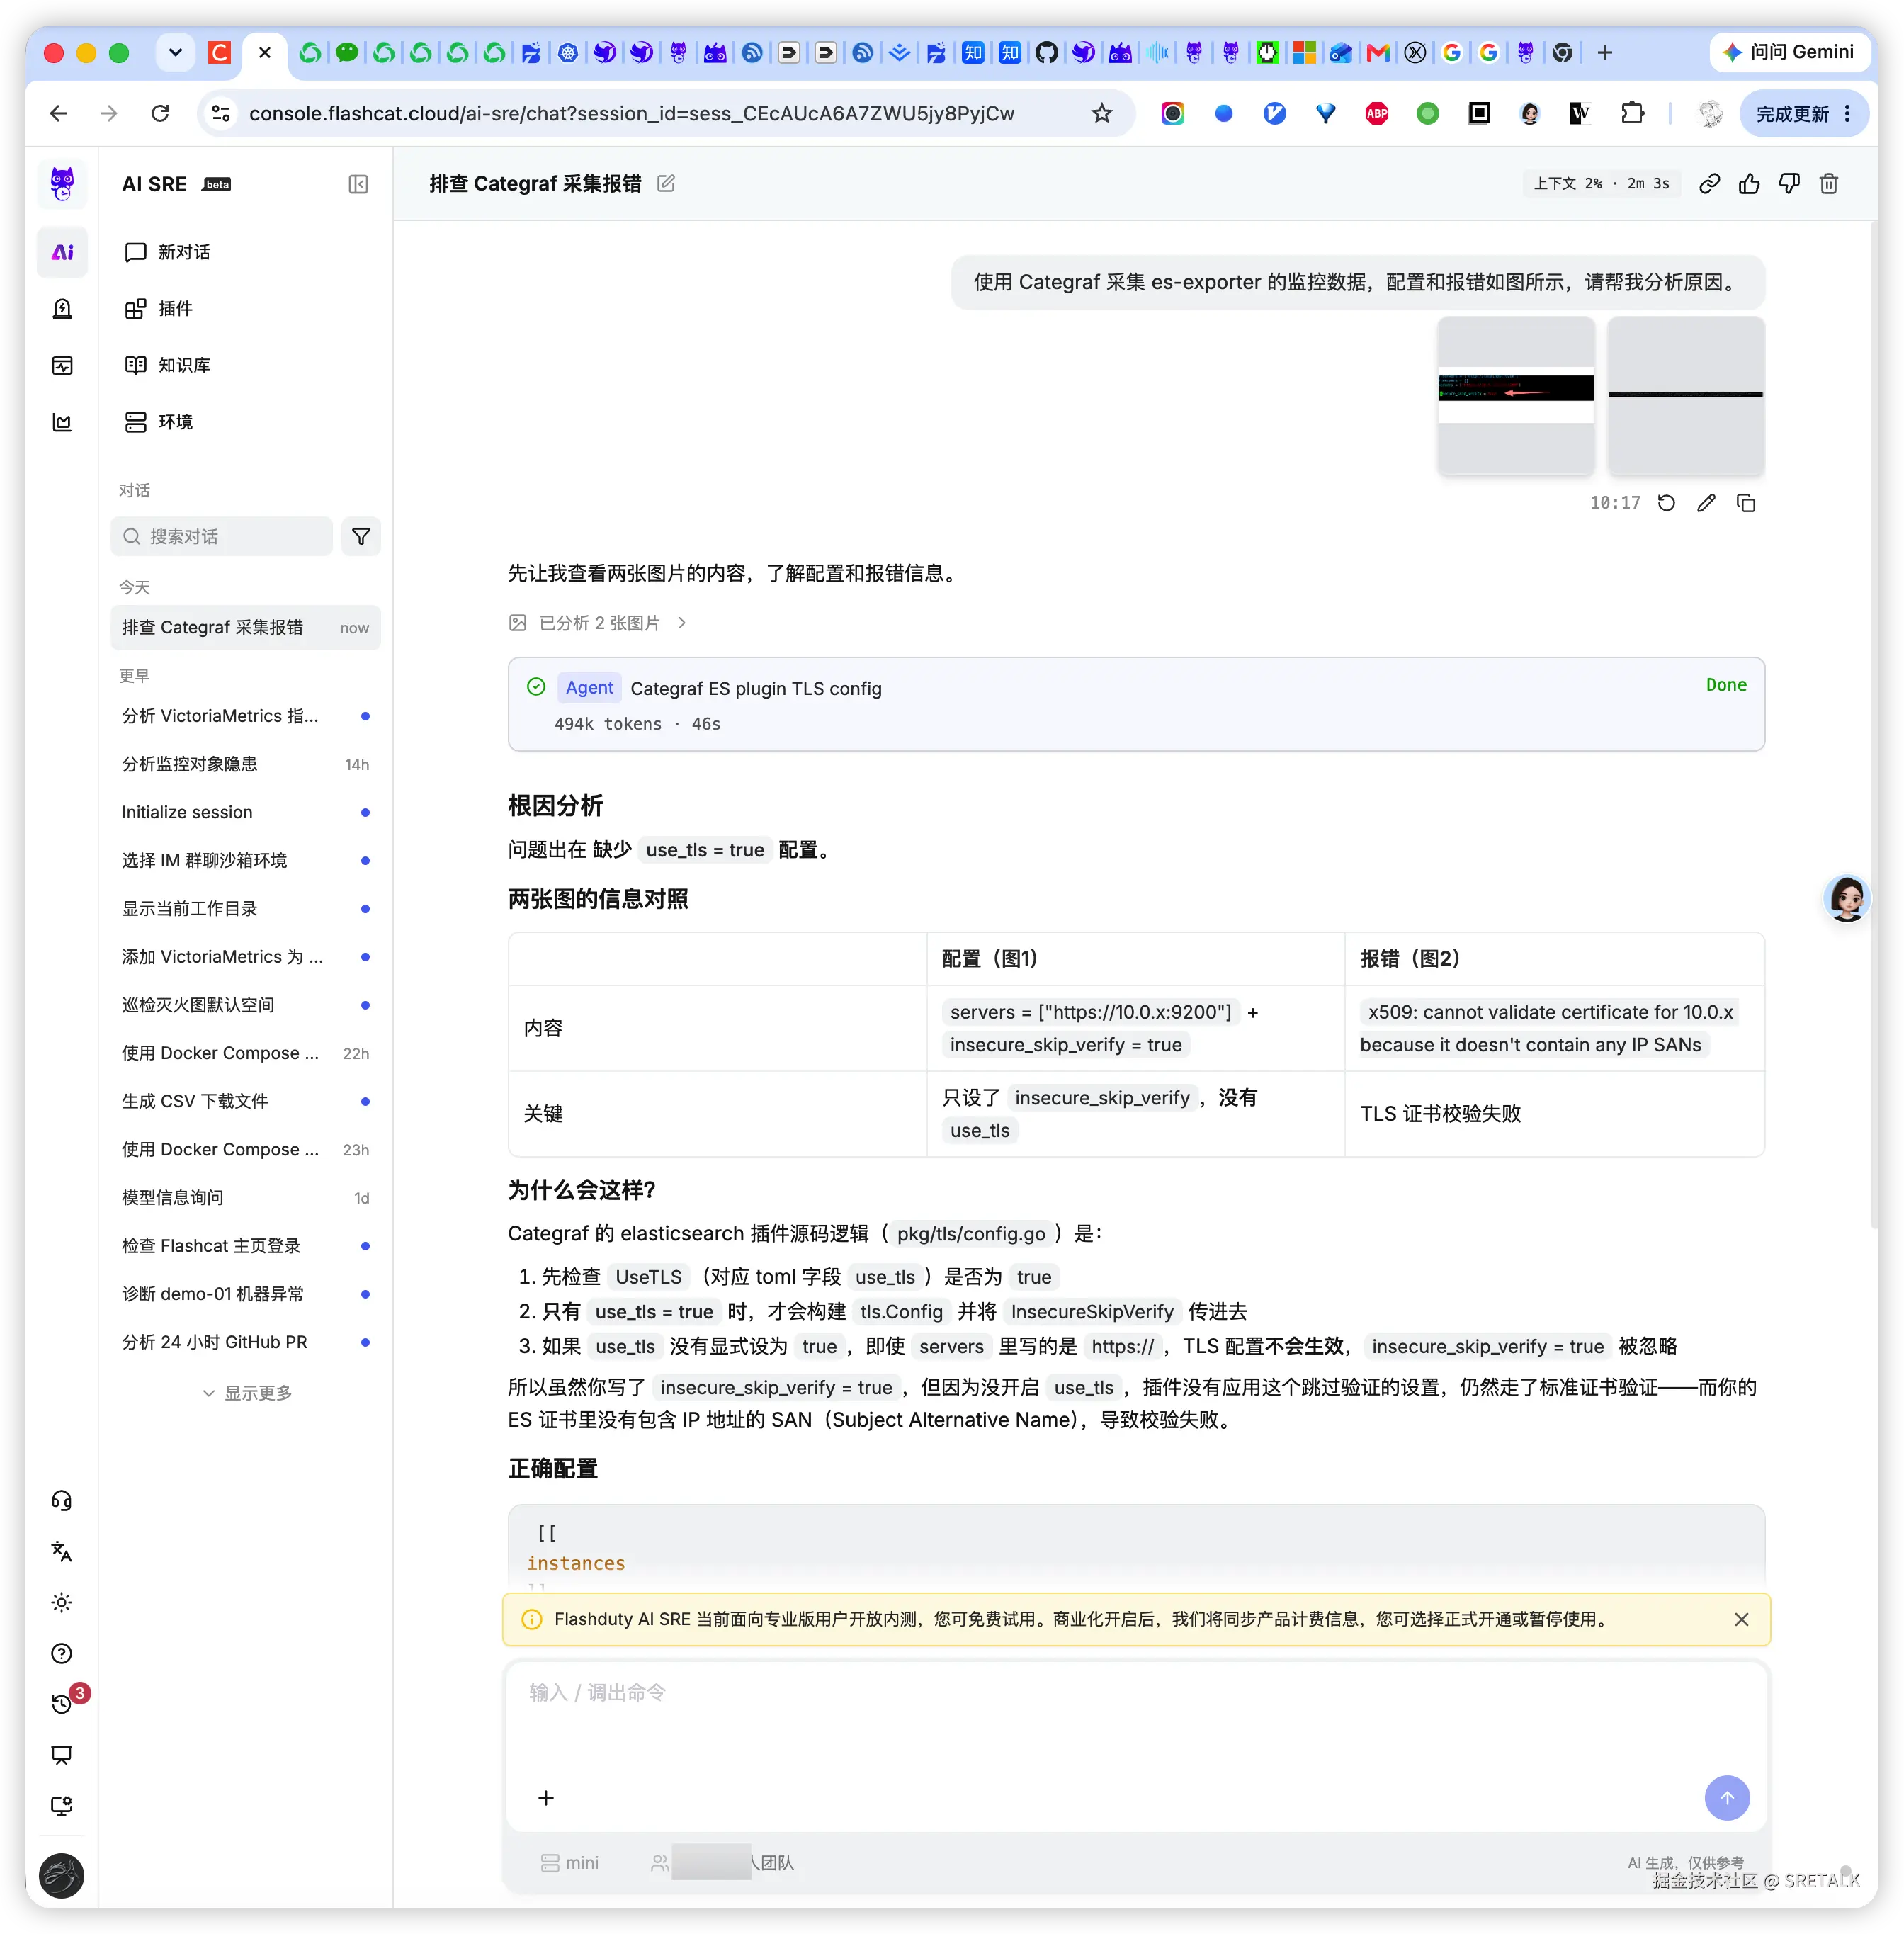The height and width of the screenshot is (1934, 1904).
Task: Collapse the AI SRE sidebar panel
Action: 358,184
